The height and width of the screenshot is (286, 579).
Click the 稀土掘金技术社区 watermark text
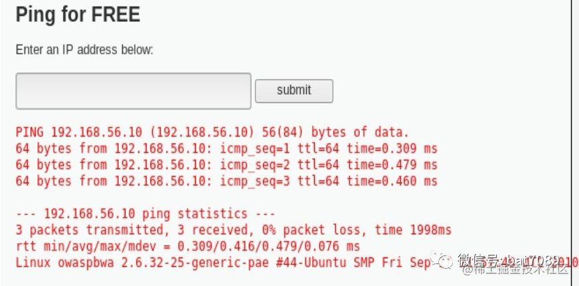pos(516,270)
